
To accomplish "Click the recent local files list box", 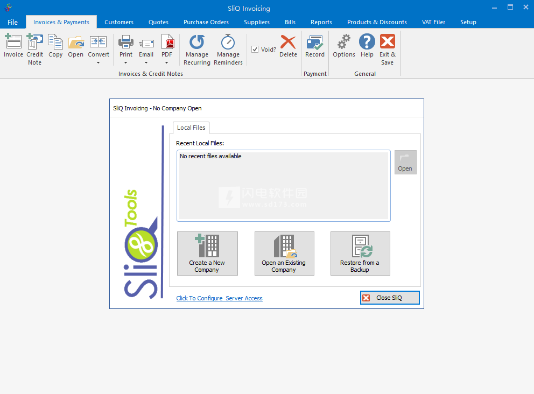I will tap(283, 186).
